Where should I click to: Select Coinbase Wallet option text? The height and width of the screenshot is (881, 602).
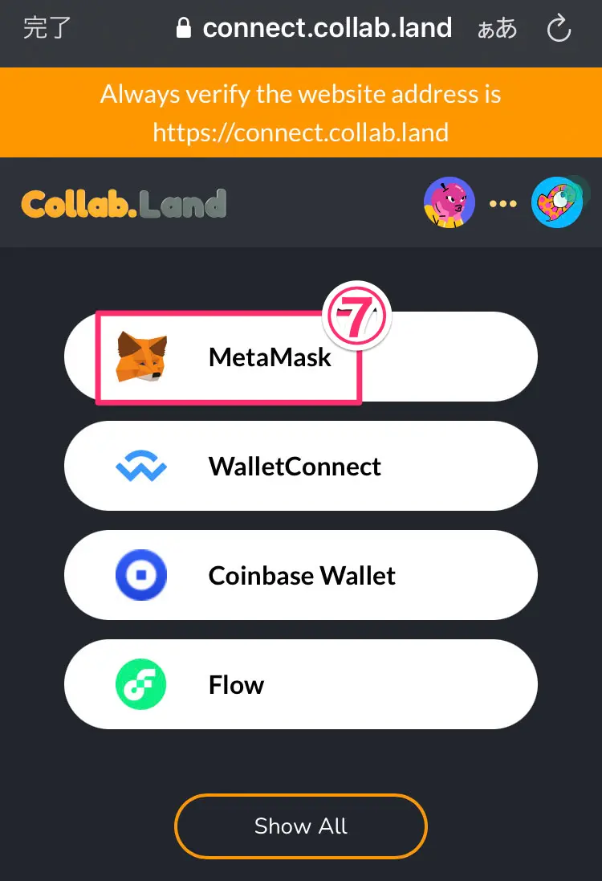pyautogui.click(x=302, y=575)
